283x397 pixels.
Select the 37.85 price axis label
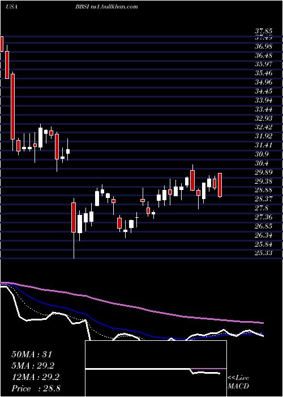(264, 31)
